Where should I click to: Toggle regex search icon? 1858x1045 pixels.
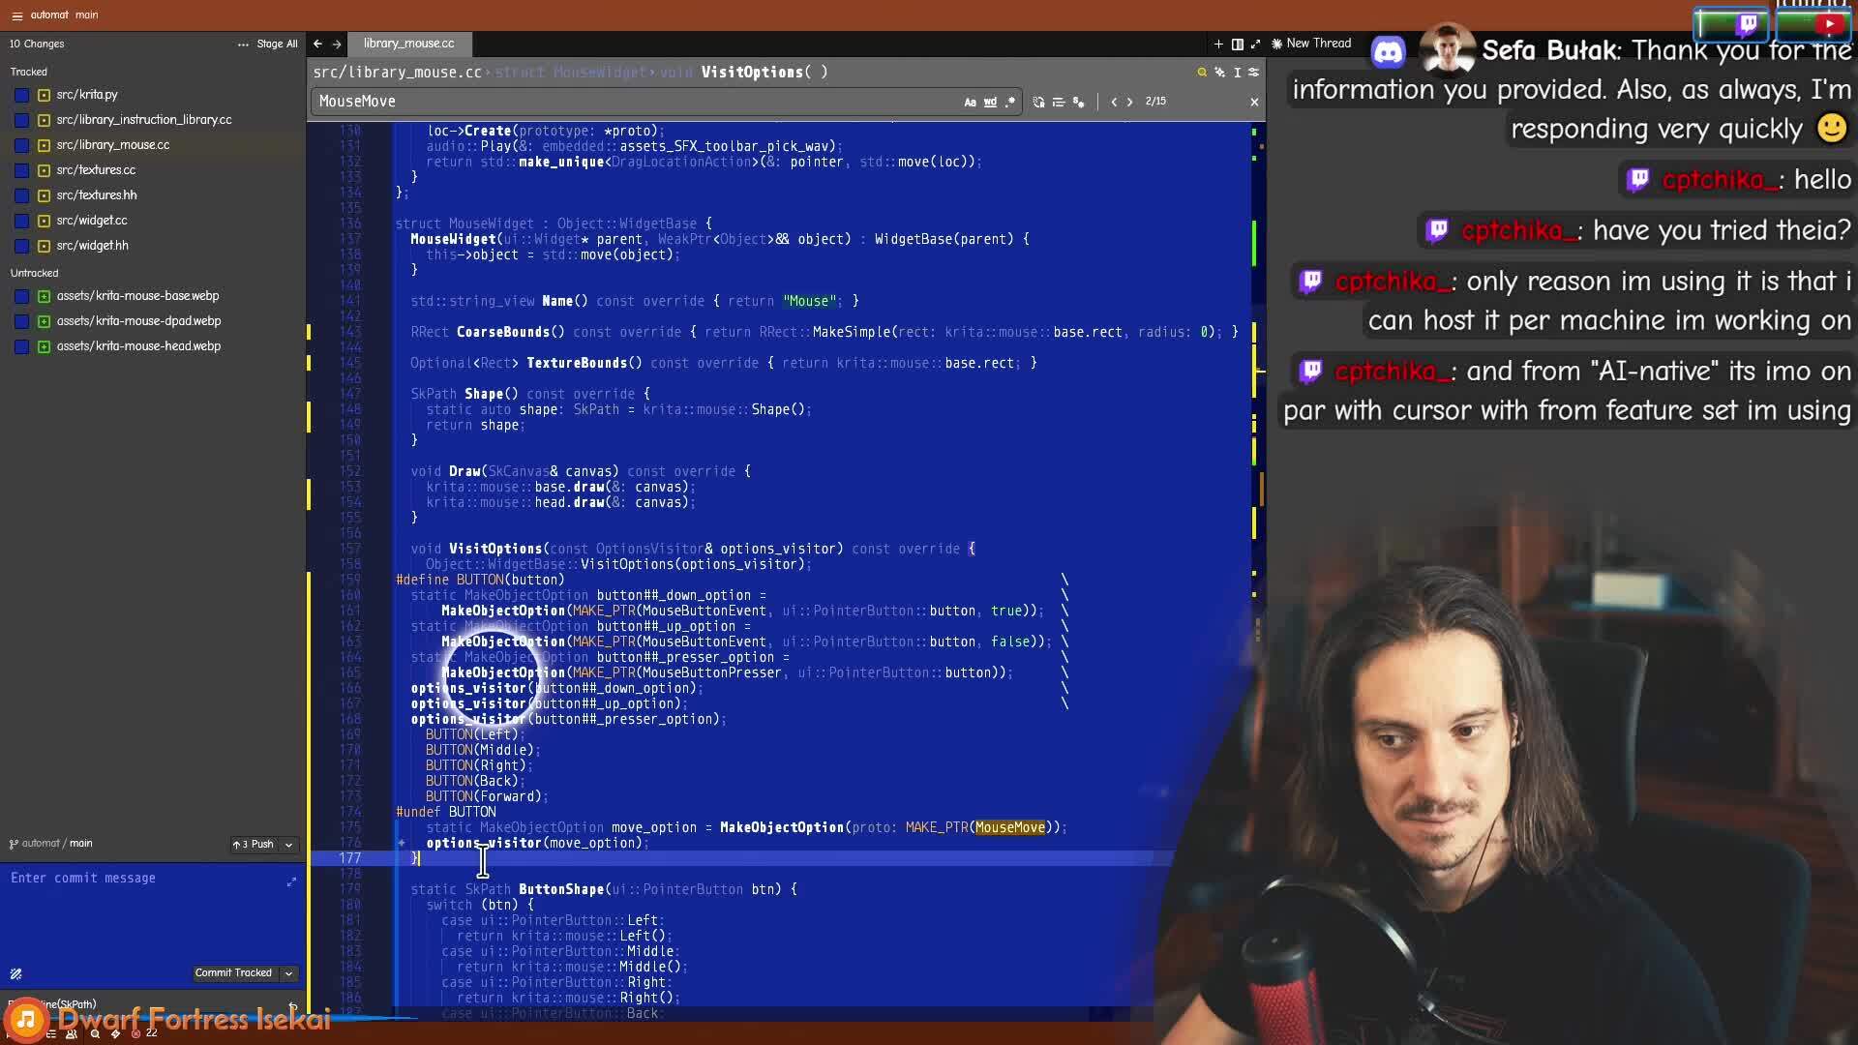coord(1010,102)
